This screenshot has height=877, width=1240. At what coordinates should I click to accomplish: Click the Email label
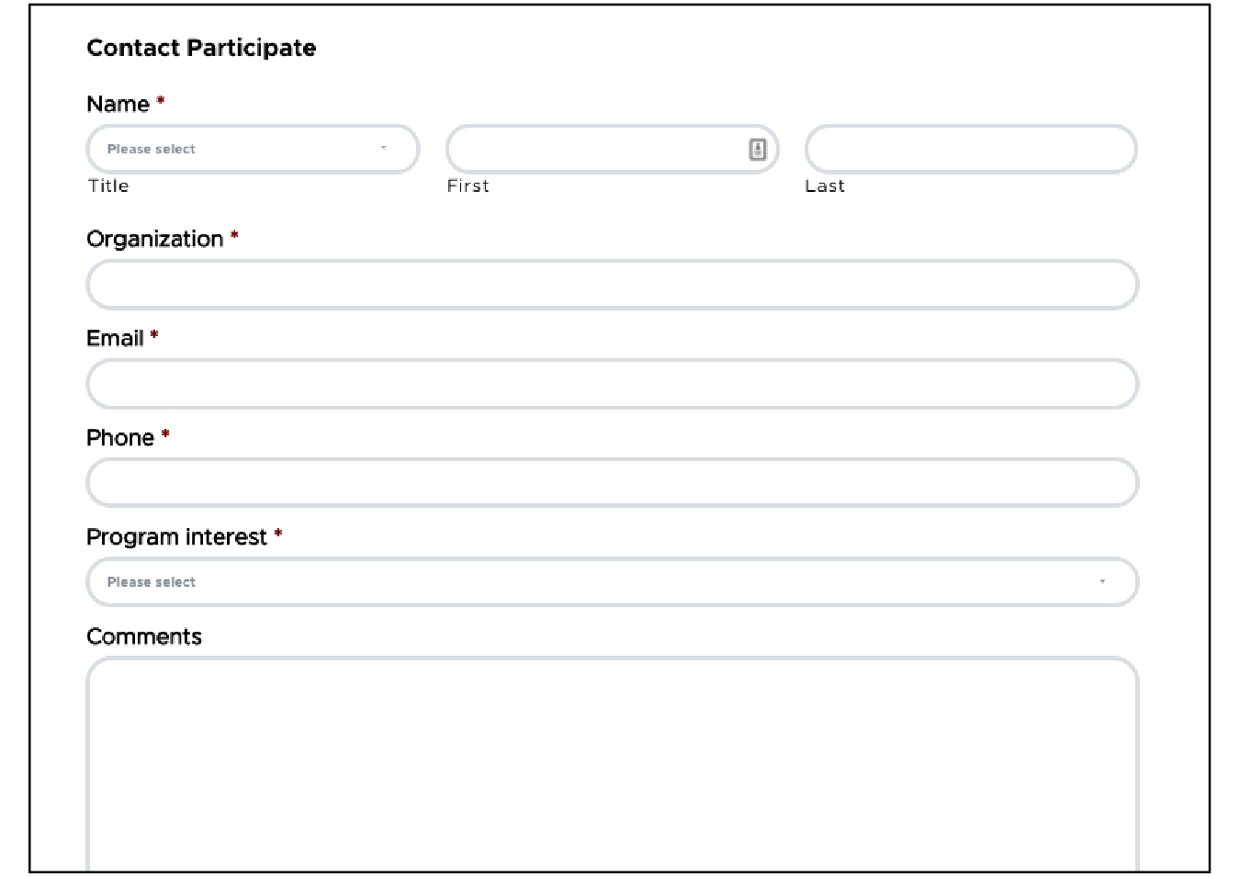click(114, 338)
